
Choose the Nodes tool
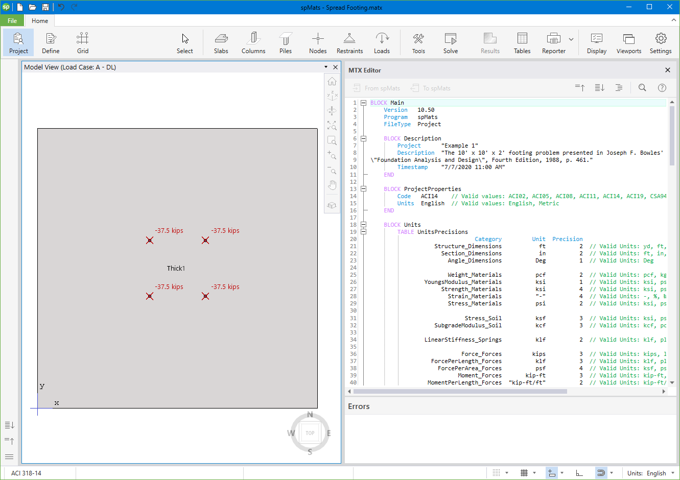click(x=318, y=42)
